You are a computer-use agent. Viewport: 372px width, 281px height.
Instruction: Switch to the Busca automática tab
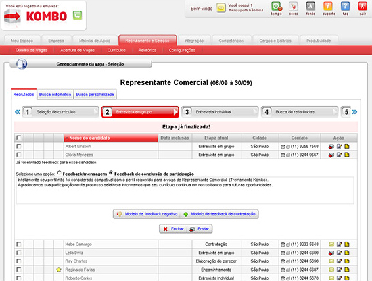(55, 95)
